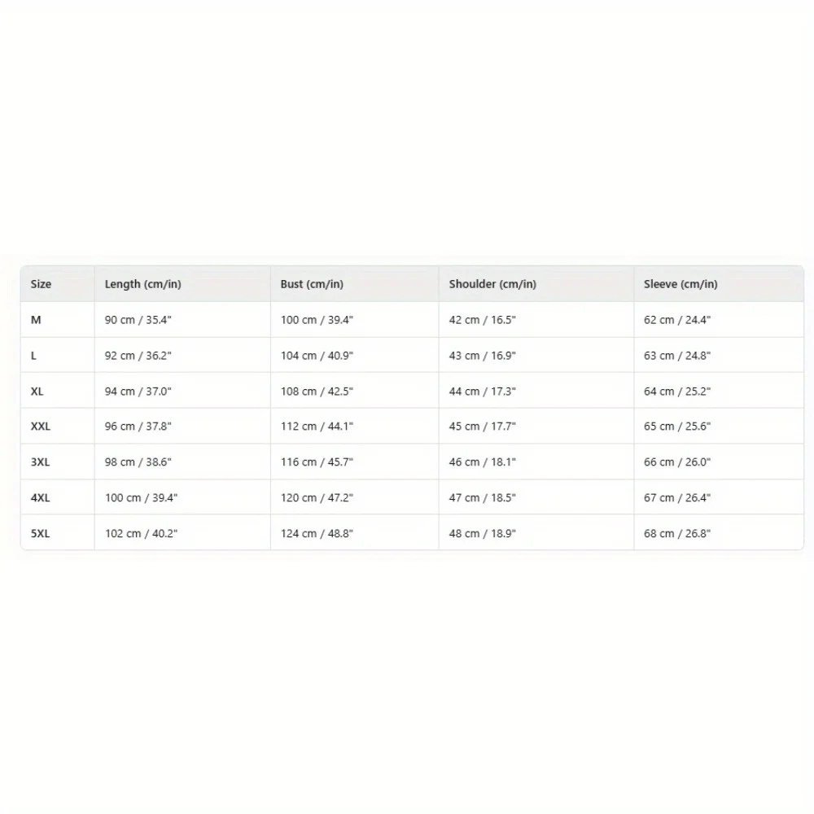The image size is (814, 814).
Task: Select the XL size row label
Action: click(37, 392)
